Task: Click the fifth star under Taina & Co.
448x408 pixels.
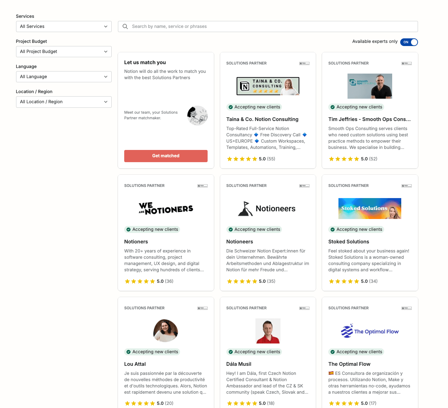Action: pyautogui.click(x=255, y=159)
